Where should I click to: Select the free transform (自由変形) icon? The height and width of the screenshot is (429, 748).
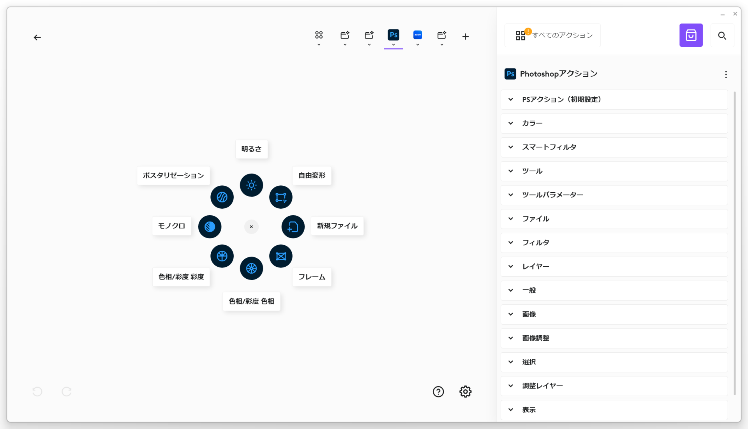pos(280,197)
